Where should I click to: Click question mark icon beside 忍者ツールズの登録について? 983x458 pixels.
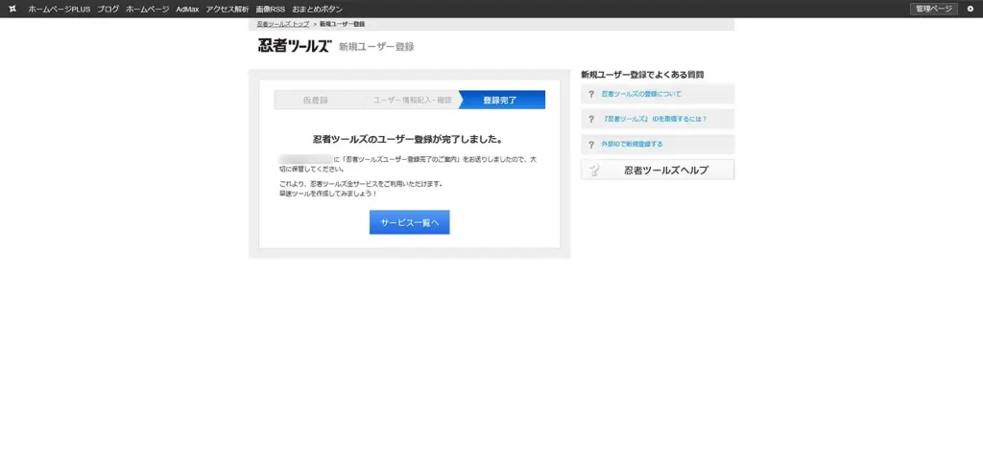pyautogui.click(x=591, y=94)
